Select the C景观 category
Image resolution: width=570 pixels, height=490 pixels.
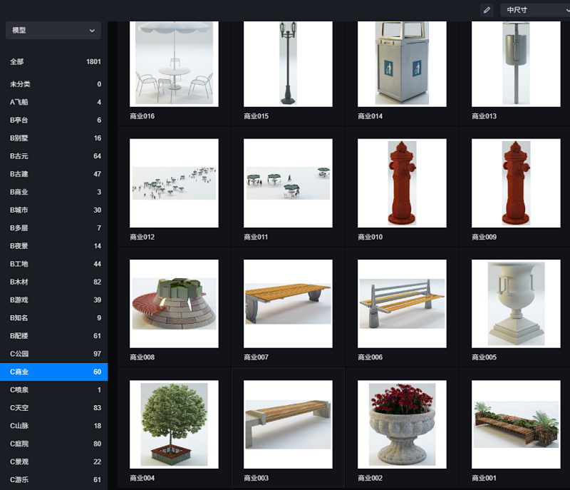point(54,462)
